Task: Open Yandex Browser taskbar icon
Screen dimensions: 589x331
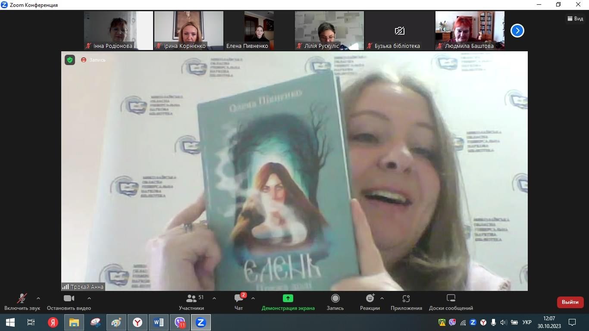Action: pos(138,322)
